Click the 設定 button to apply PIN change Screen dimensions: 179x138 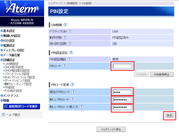tap(169, 115)
